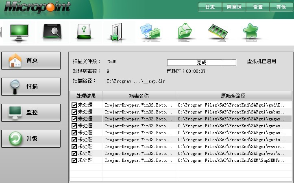The image size is (294, 183).
Task: Uncheck the row with path wswin...
Action: tap(74, 147)
